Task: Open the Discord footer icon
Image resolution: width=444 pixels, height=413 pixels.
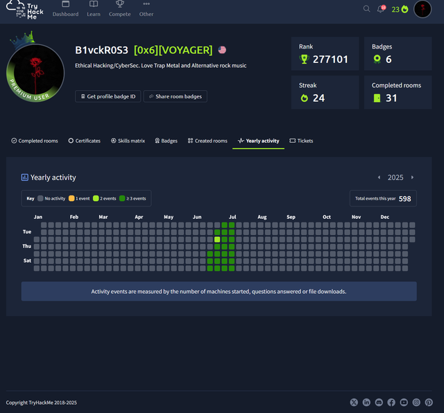Action: 379,402
